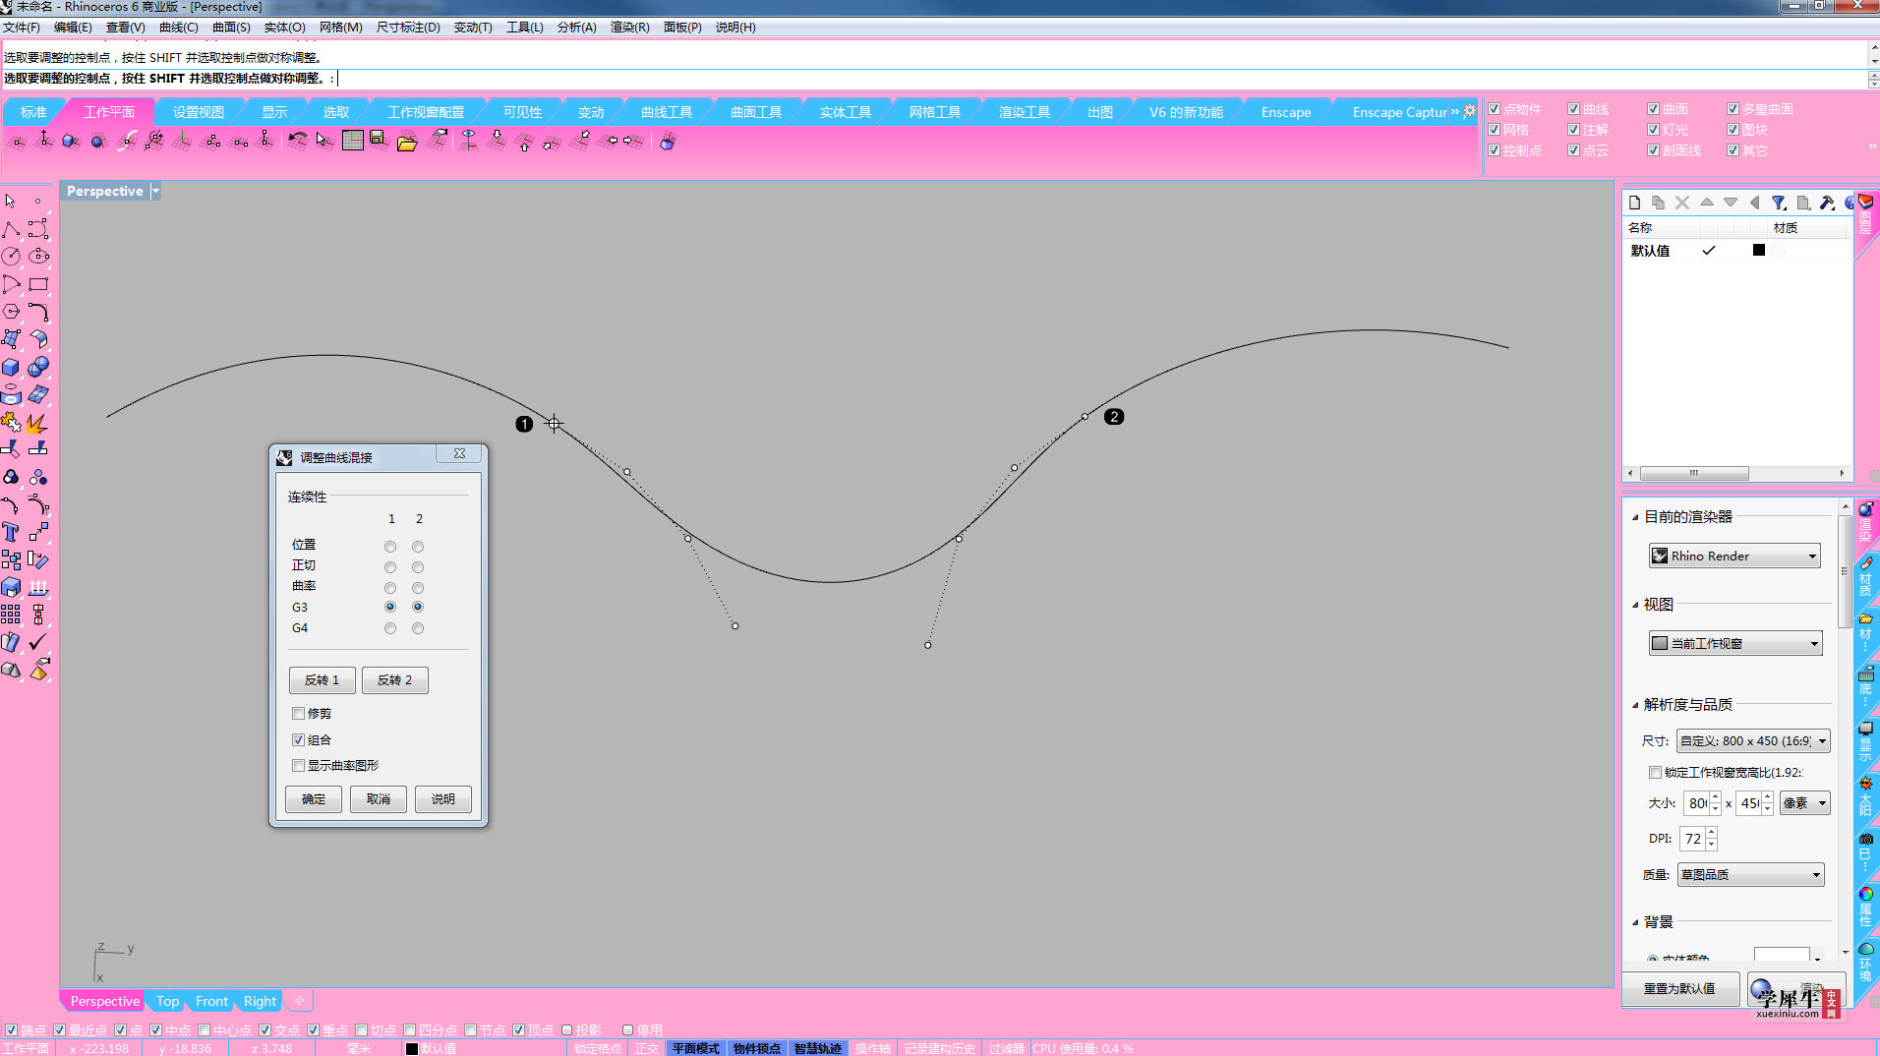The image size is (1880, 1056).
Task: Select curvature continuity for curve 2
Action: [x=418, y=588]
